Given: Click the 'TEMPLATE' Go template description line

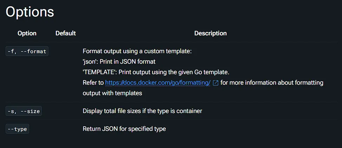Looking at the screenshot, I should pyautogui.click(x=156, y=72).
